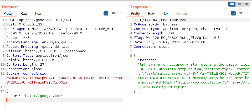
Task: Click the HTTP/1.1 401 Unauthorized status line
Action: tap(160, 20)
